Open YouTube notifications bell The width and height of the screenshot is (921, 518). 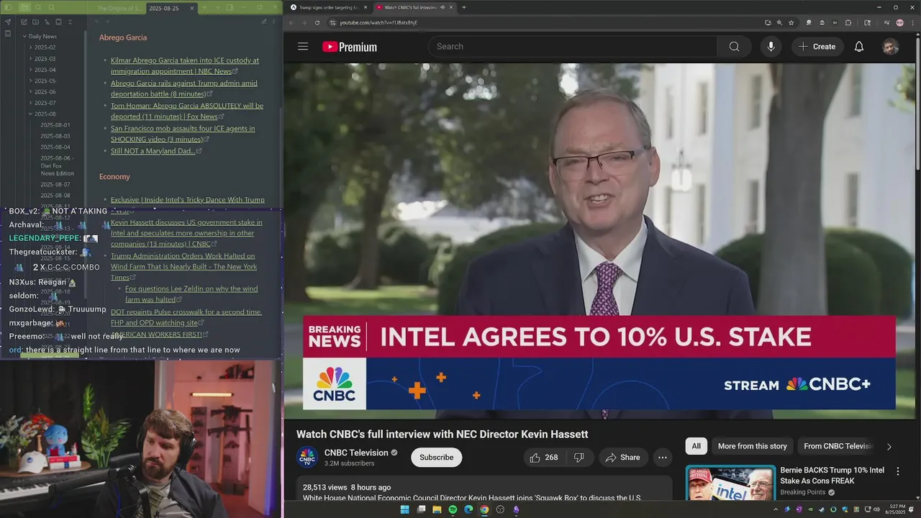(858, 47)
